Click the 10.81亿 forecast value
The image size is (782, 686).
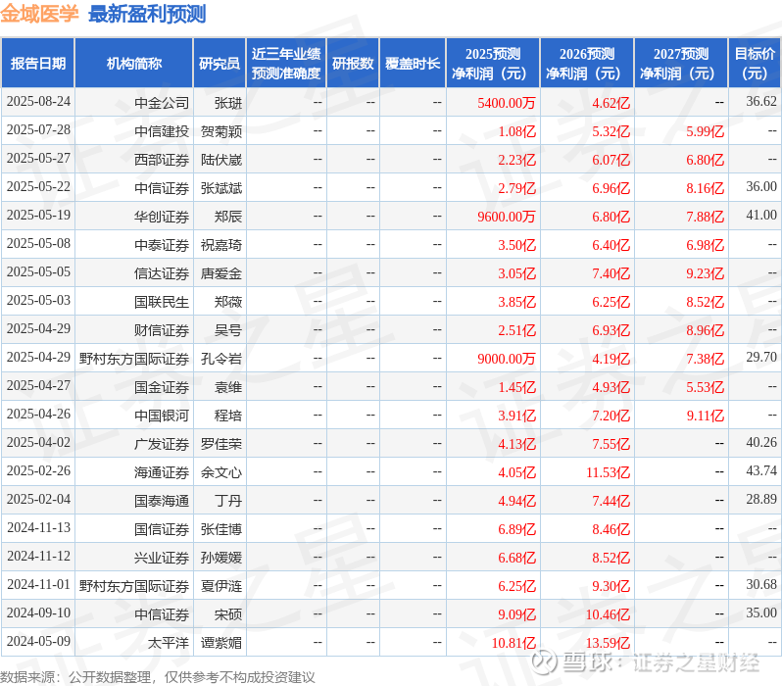(x=513, y=643)
